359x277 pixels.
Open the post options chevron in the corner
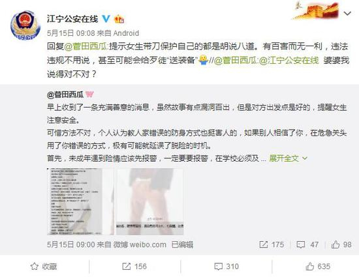click(347, 14)
